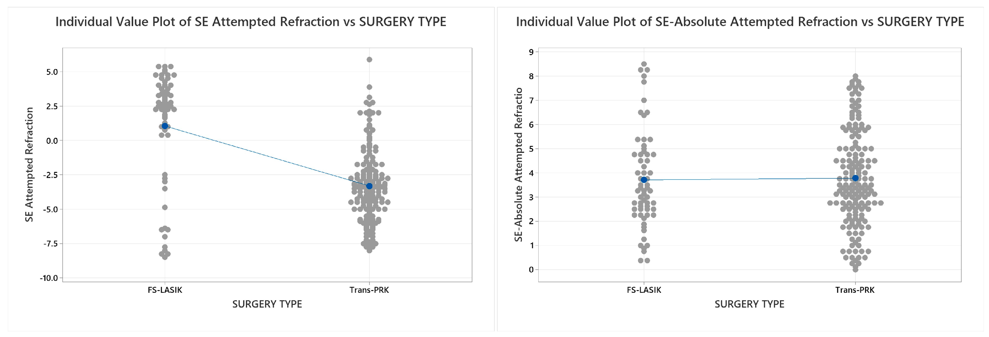Click the 9 tick label on right plot

(x=531, y=52)
